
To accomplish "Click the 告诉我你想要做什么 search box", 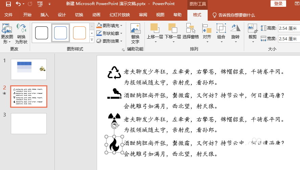I will [x=234, y=15].
